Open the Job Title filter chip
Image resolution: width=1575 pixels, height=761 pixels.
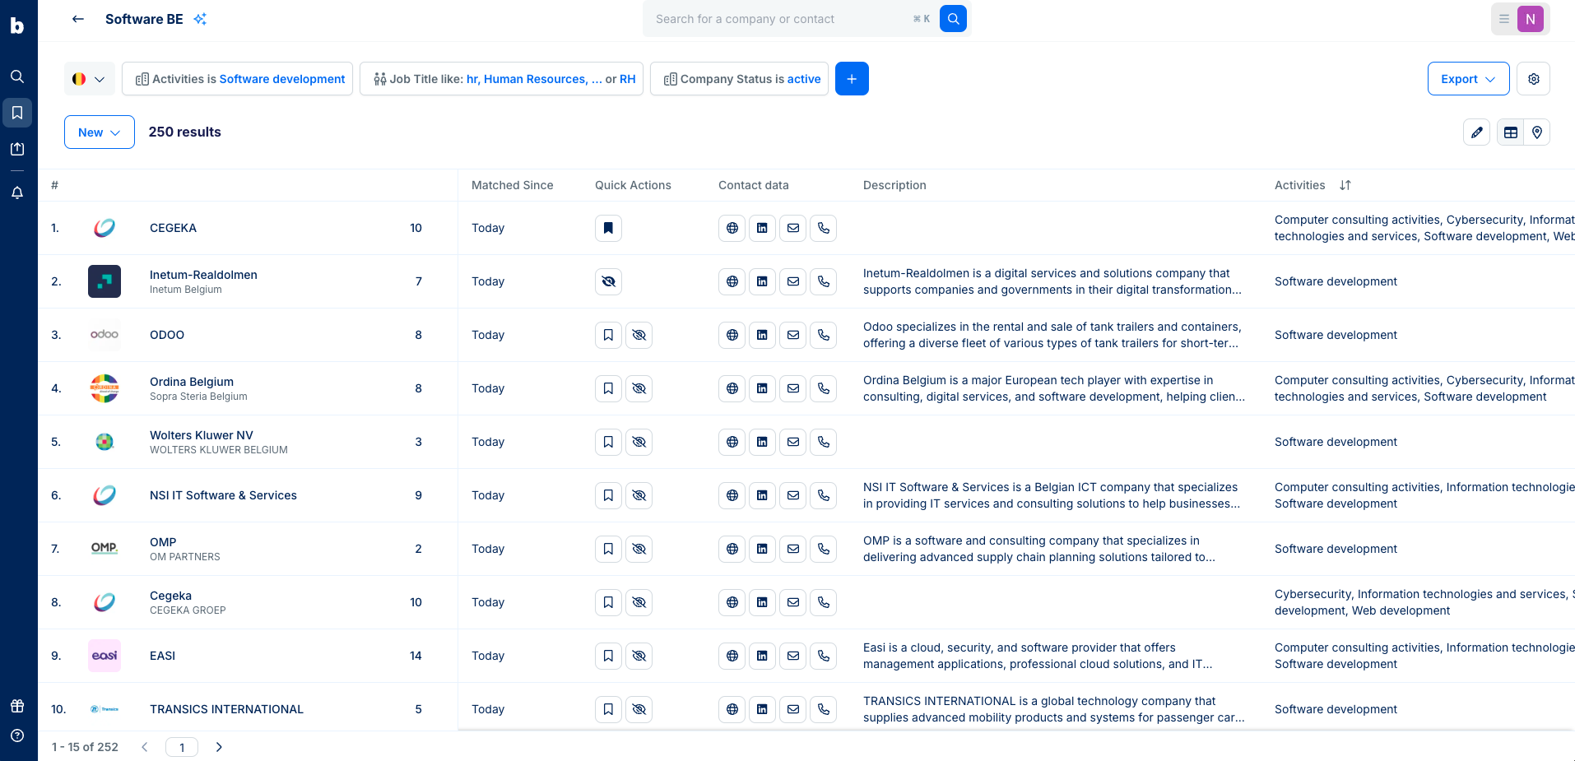(501, 79)
